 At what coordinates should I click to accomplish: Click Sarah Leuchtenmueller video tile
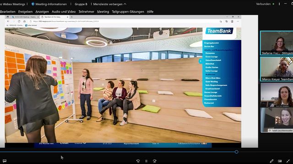(x=277, y=120)
